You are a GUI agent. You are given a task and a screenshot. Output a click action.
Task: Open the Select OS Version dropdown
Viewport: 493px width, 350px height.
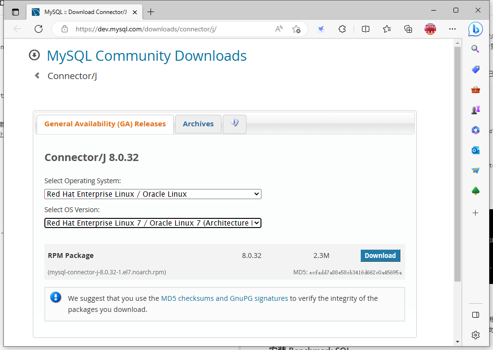pyautogui.click(x=153, y=223)
